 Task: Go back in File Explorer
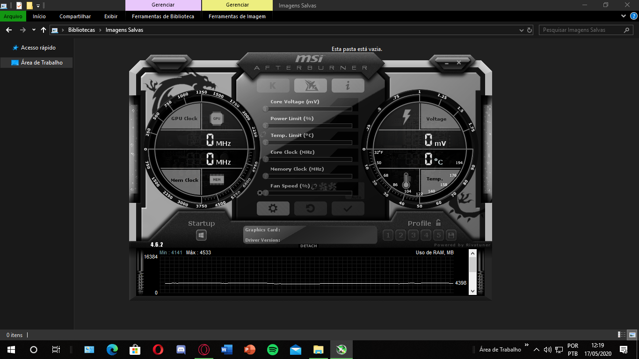[x=8, y=30]
